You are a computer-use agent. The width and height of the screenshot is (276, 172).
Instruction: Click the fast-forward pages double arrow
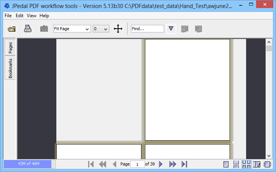172,164
